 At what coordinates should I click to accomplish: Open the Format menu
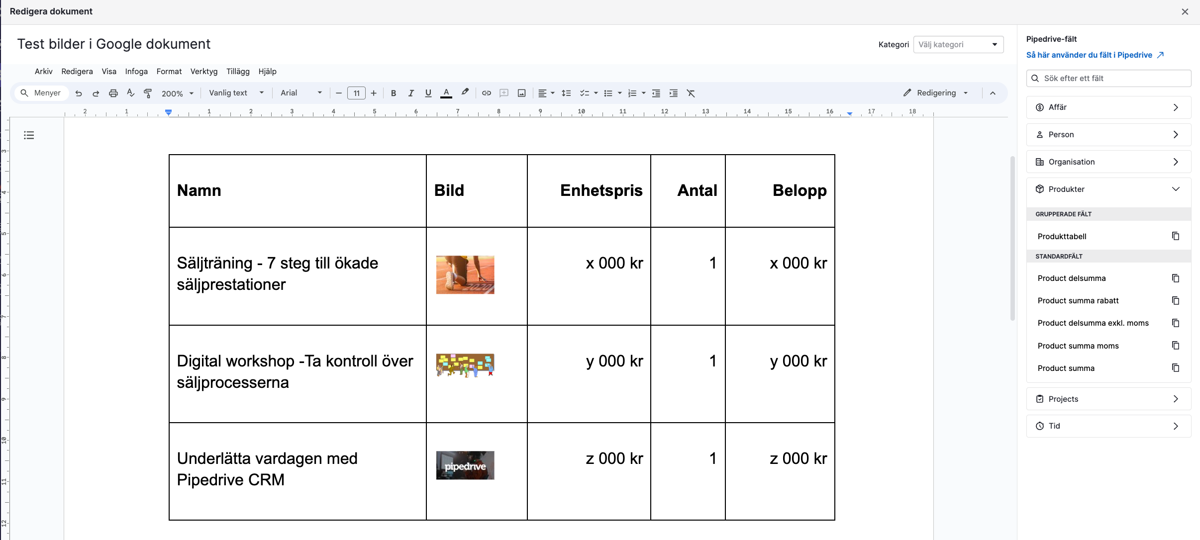(x=169, y=72)
